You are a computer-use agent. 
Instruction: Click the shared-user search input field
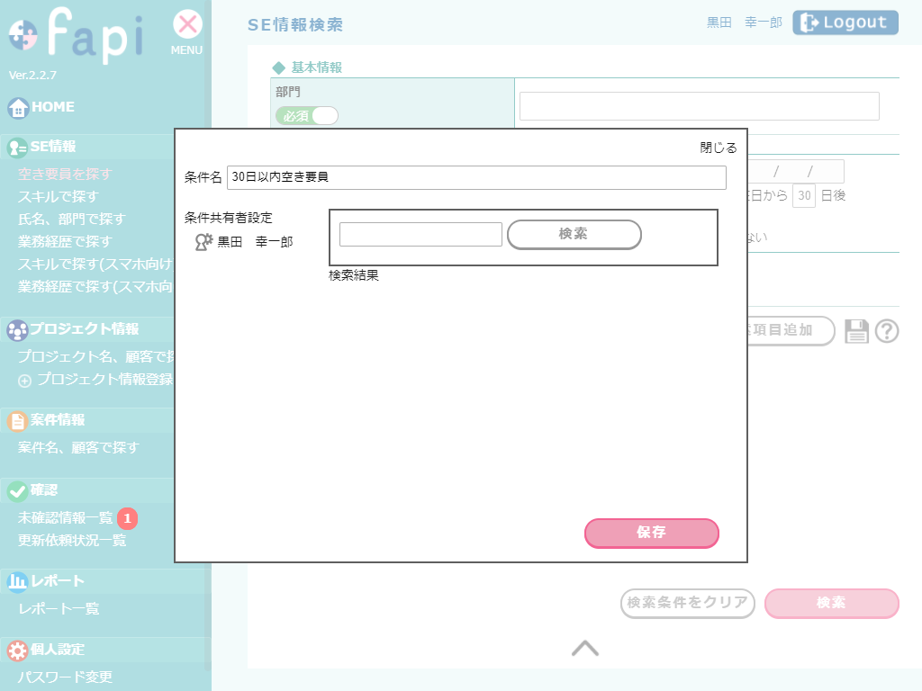(420, 234)
